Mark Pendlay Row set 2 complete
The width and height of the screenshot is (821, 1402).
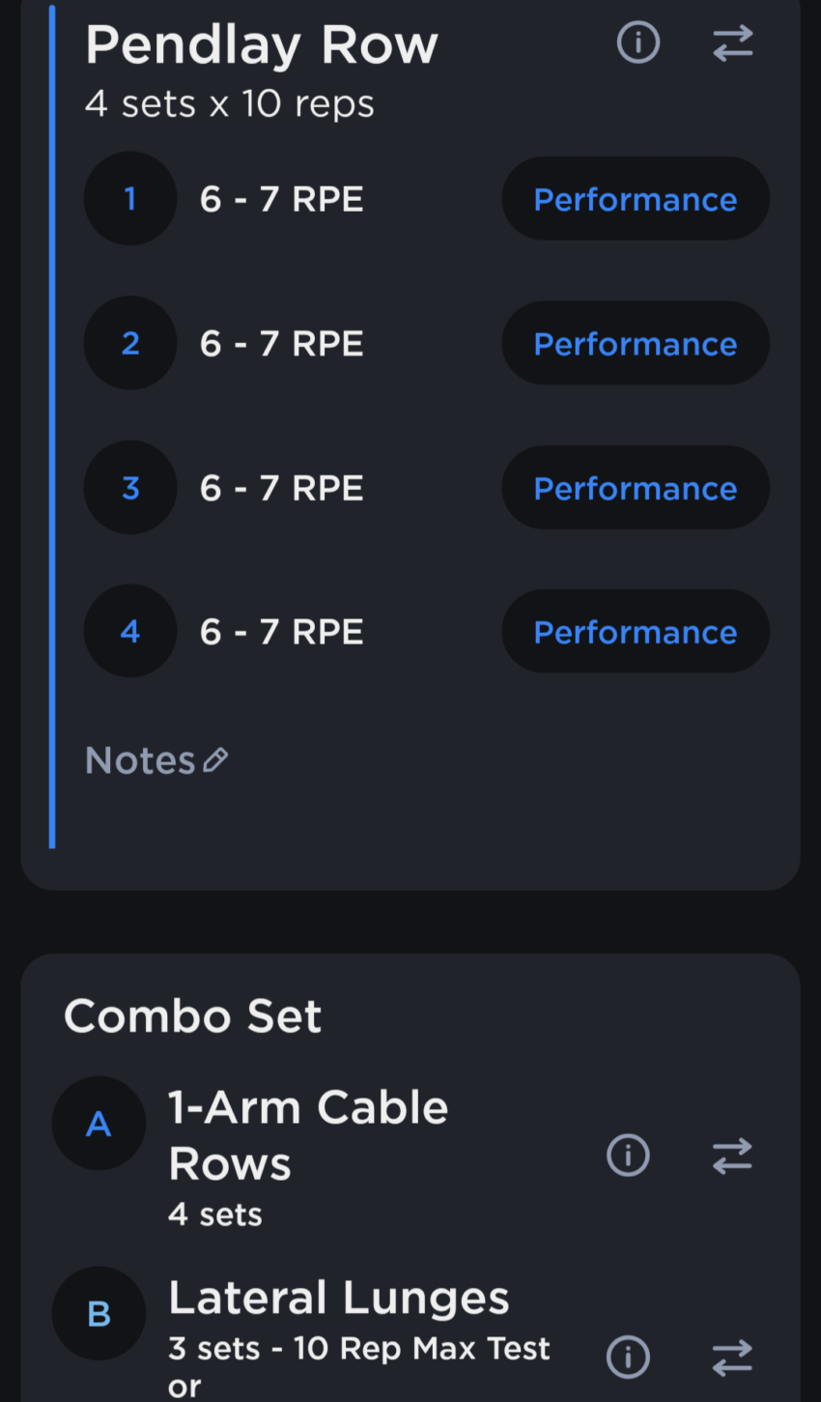click(x=130, y=344)
